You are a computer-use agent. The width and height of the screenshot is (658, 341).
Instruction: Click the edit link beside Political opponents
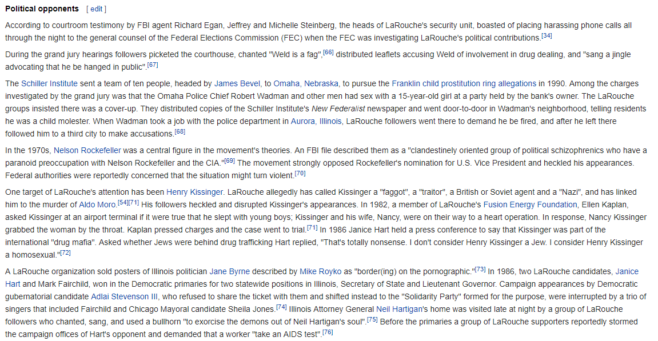click(x=96, y=9)
